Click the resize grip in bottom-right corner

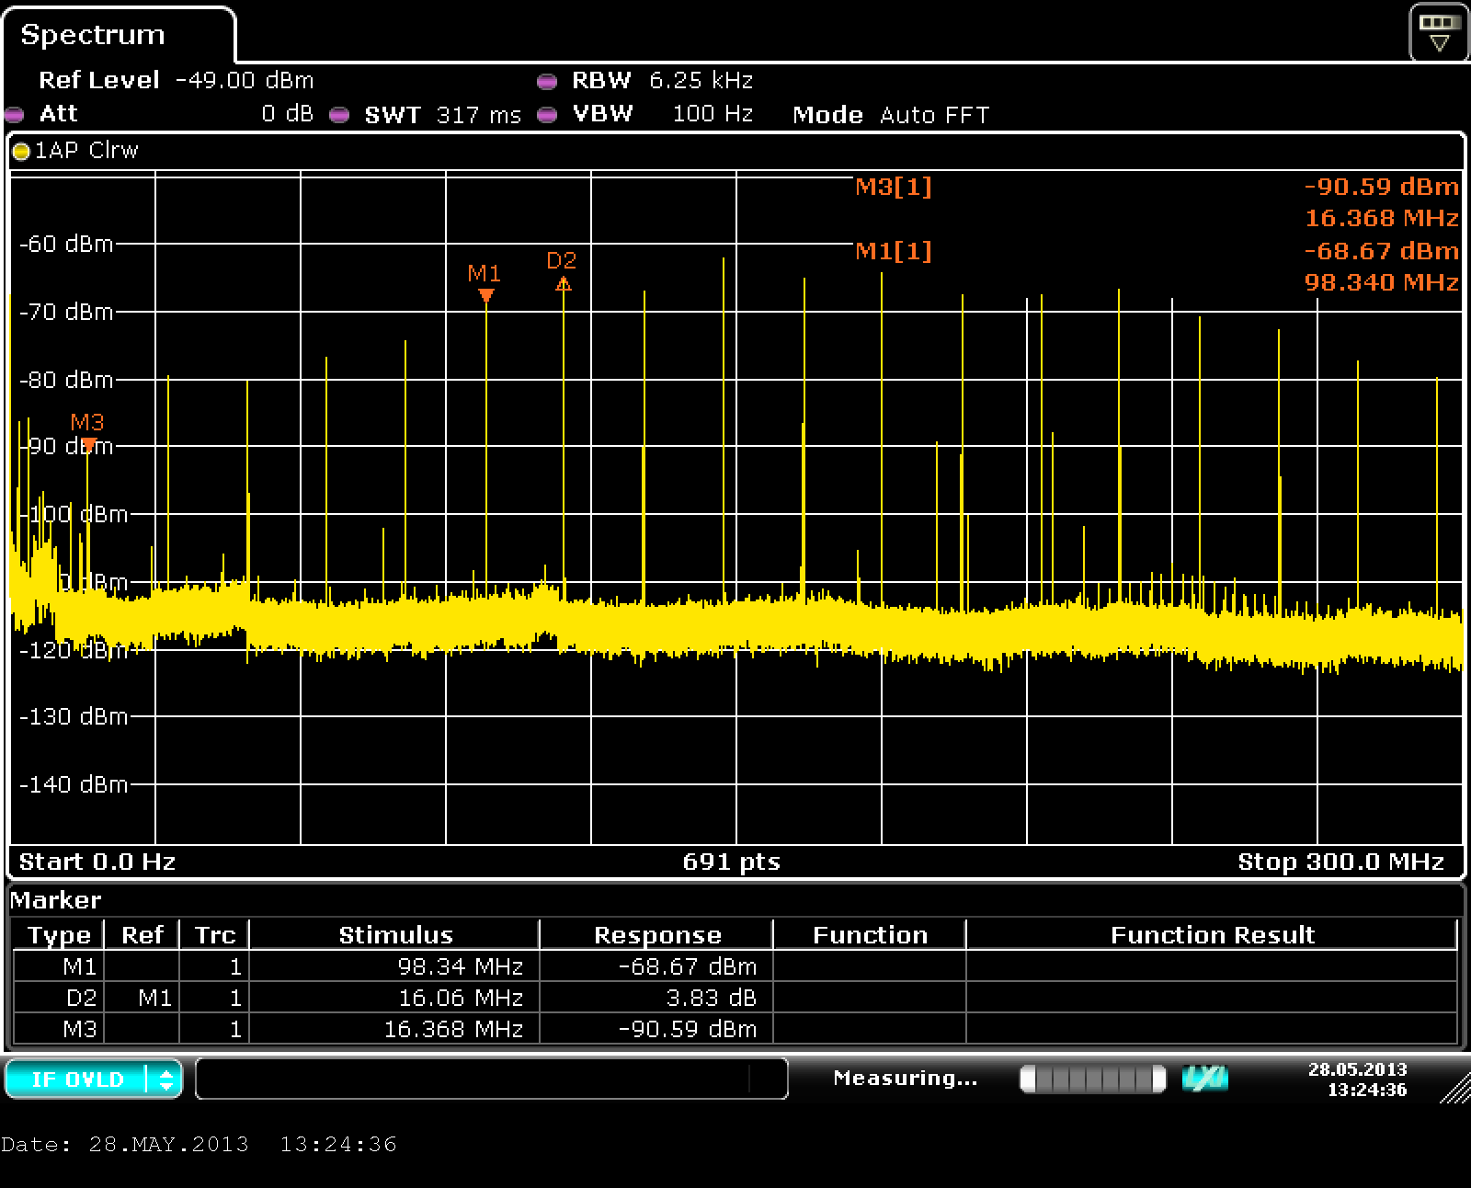(x=1455, y=1090)
